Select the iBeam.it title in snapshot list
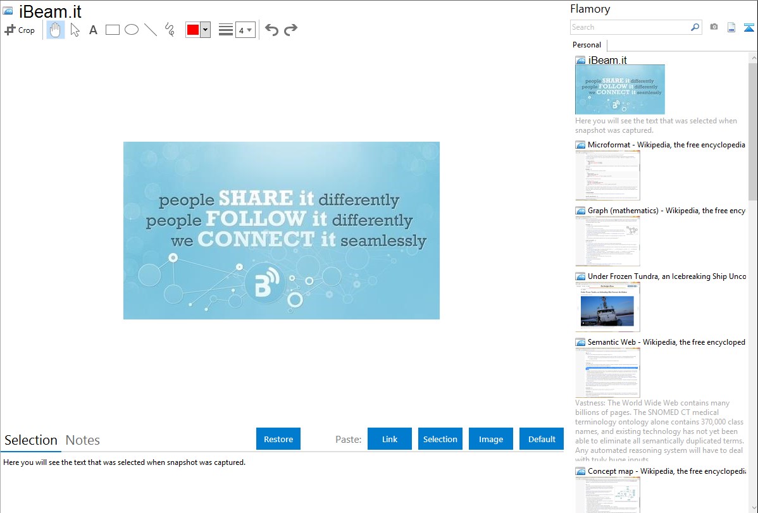 [x=607, y=60]
